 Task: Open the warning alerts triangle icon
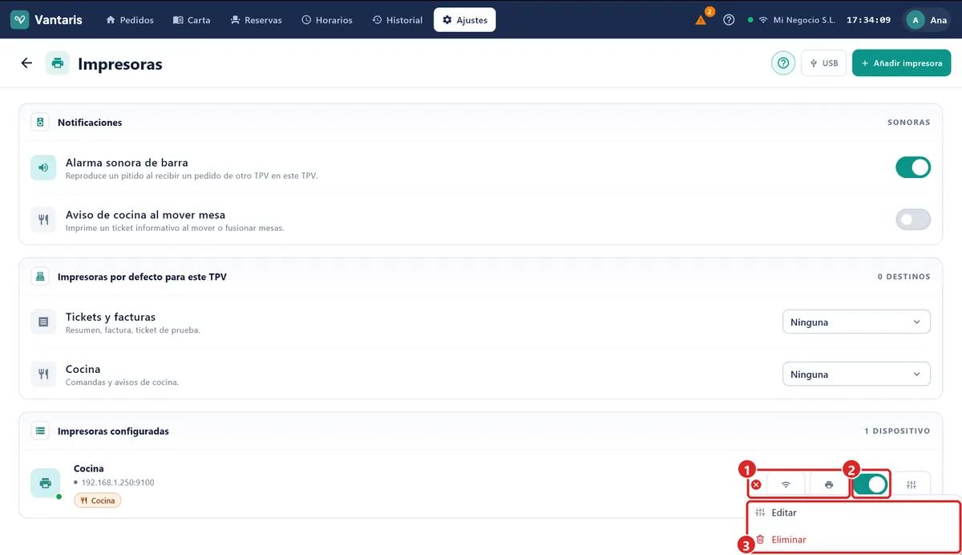click(701, 20)
